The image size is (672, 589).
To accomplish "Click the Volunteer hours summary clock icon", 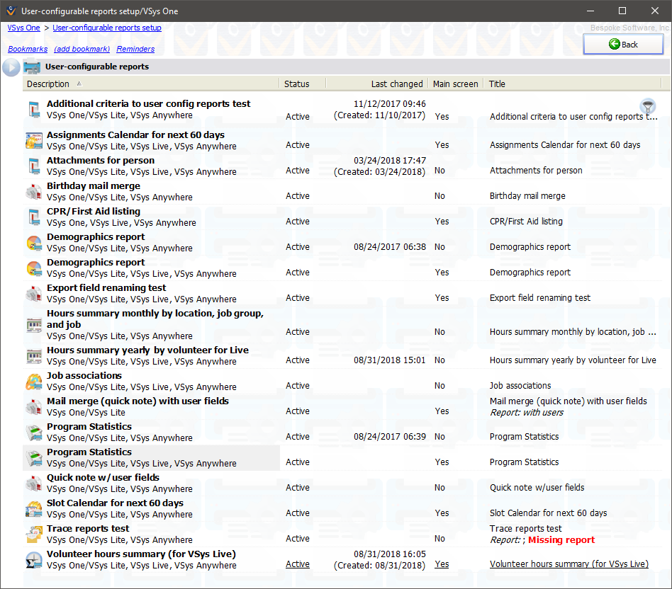I will (34, 559).
